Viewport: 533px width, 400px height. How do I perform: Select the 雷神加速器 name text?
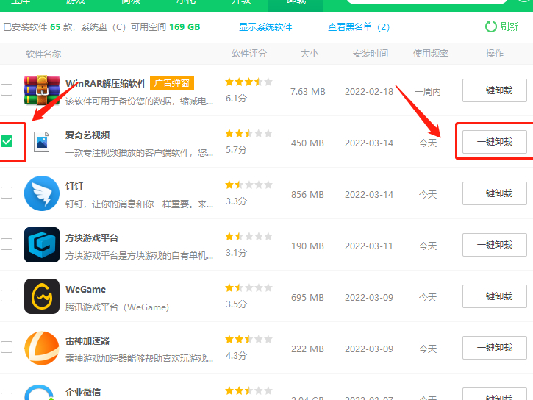click(87, 341)
